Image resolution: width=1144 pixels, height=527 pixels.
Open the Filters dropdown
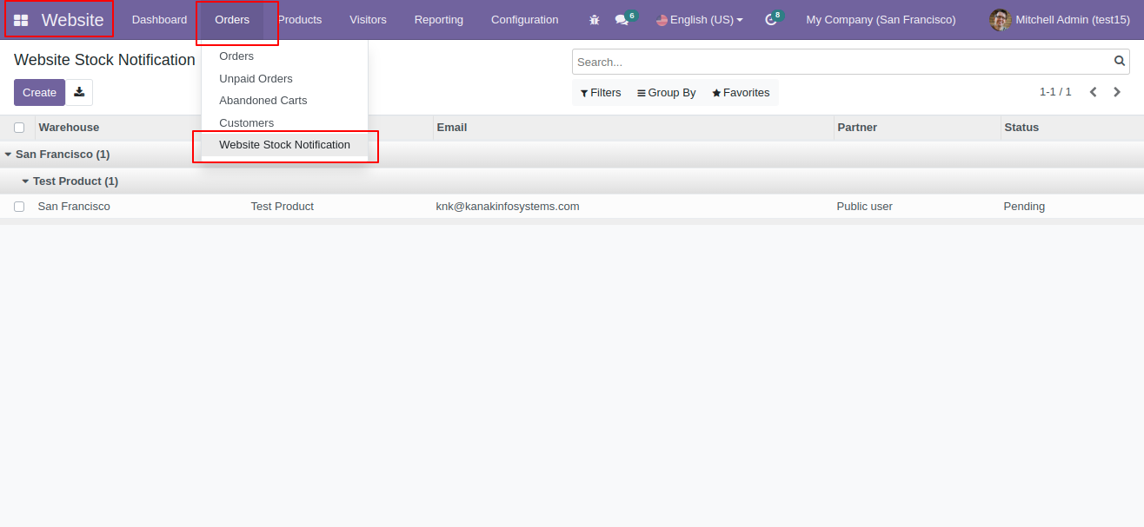tap(601, 93)
